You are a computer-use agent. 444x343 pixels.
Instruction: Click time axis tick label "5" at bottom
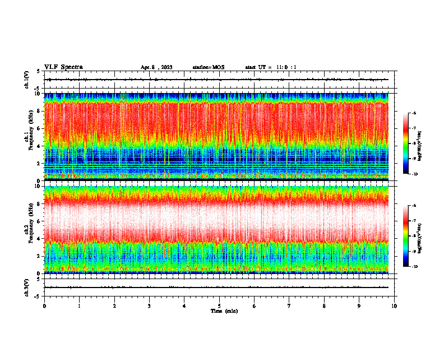click(x=219, y=306)
